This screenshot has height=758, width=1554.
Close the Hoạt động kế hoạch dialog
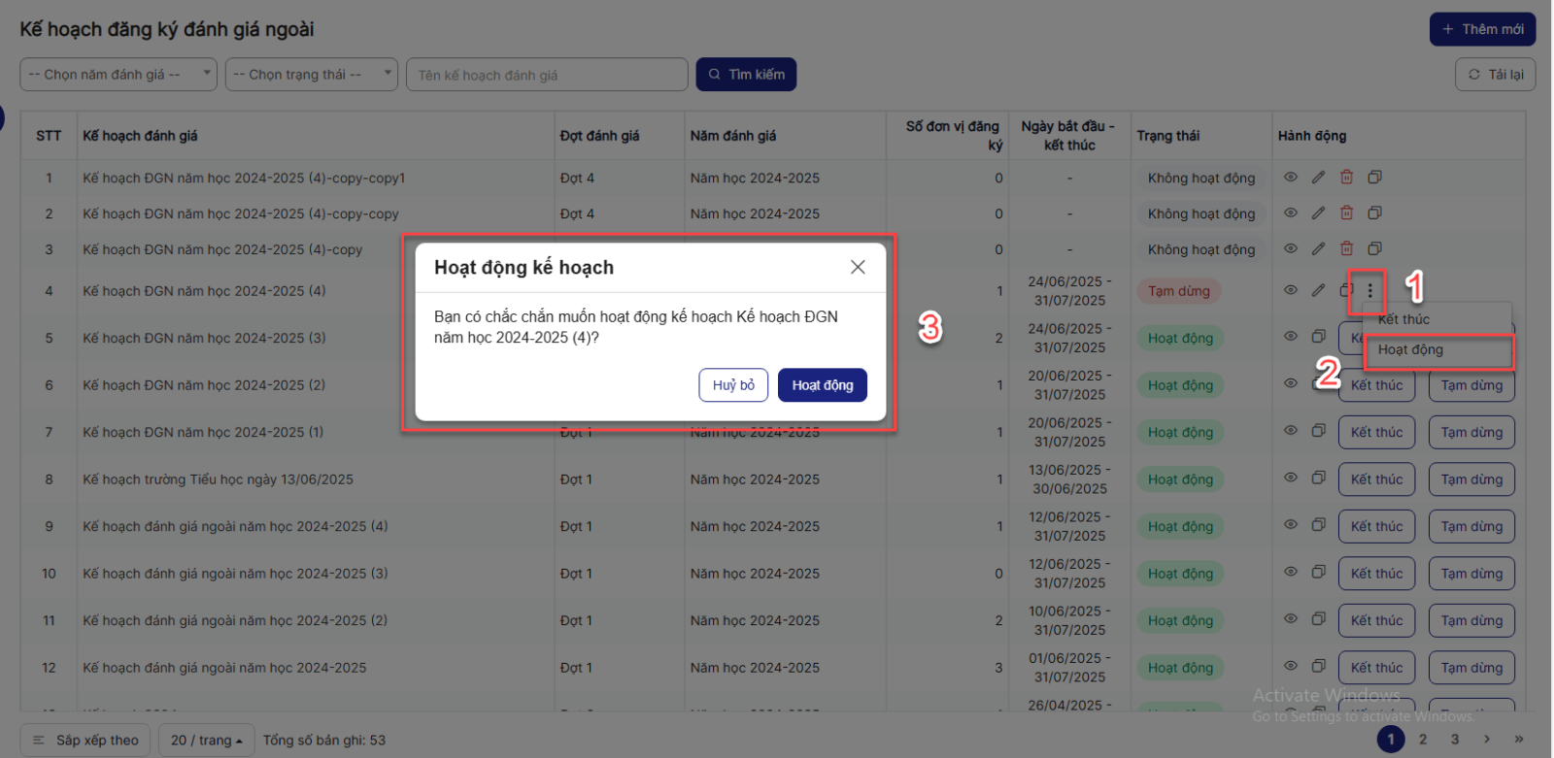858,267
